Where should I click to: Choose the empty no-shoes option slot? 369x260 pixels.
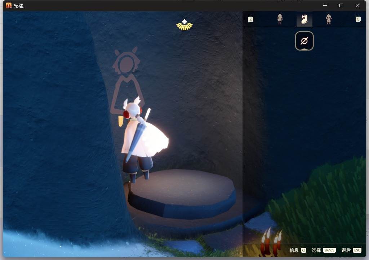click(304, 41)
